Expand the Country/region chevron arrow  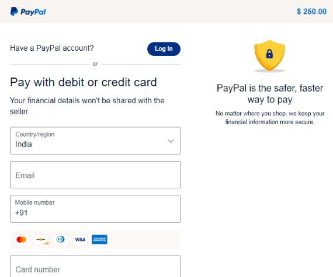(x=171, y=141)
